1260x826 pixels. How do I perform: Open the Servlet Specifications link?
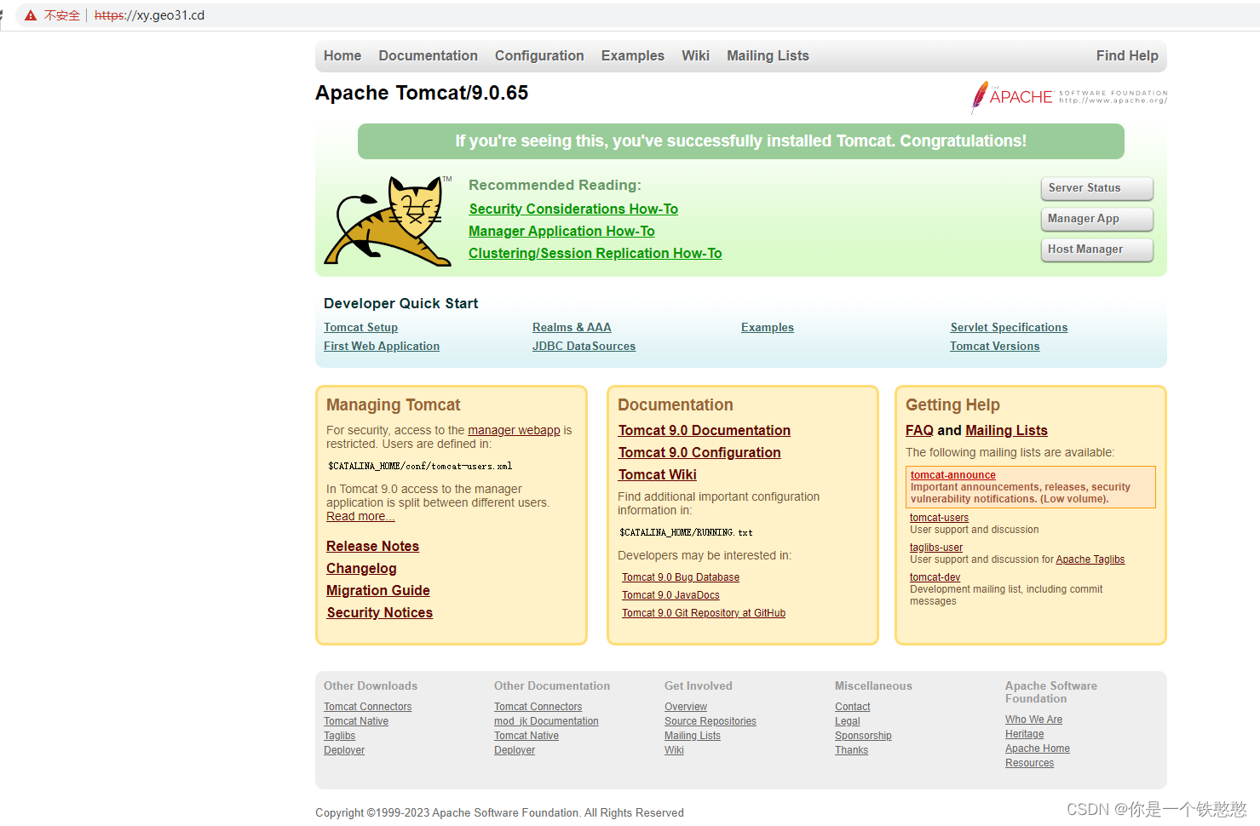[x=1009, y=327]
